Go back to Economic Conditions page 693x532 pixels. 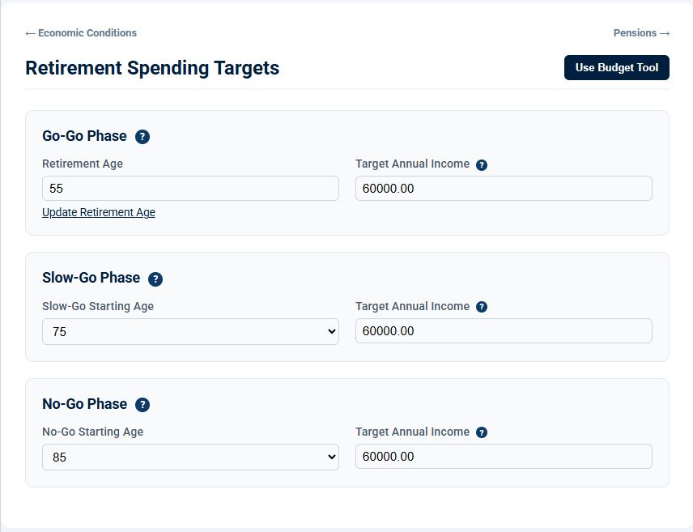point(81,33)
